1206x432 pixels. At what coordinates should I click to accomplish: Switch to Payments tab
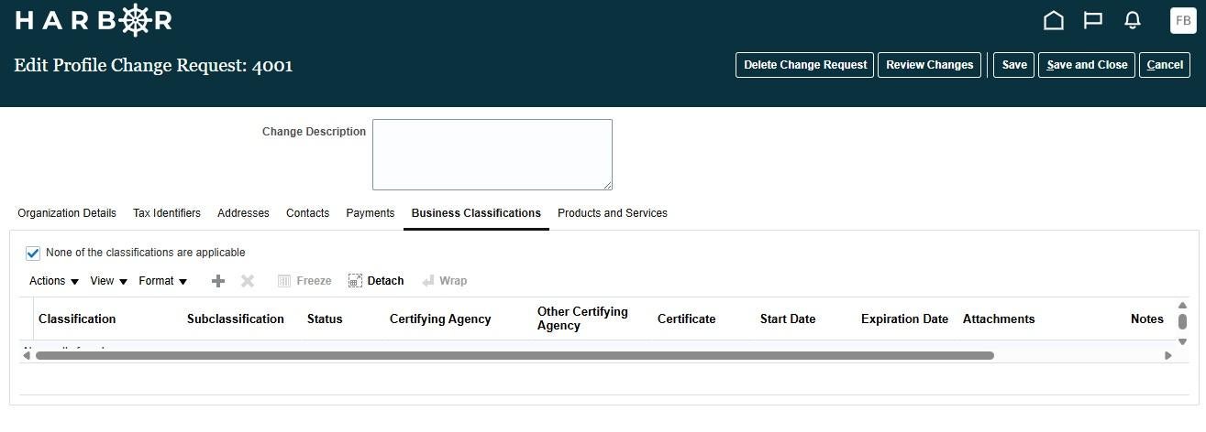(x=371, y=213)
